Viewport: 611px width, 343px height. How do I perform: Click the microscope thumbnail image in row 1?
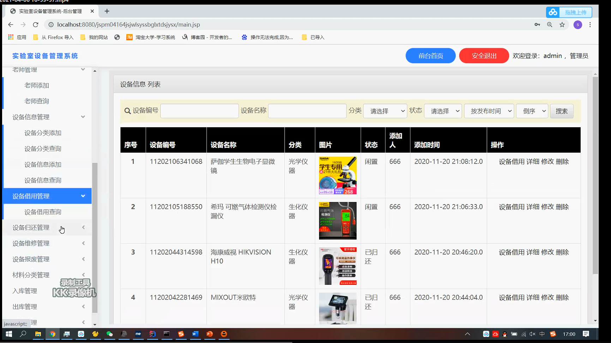pos(338,176)
